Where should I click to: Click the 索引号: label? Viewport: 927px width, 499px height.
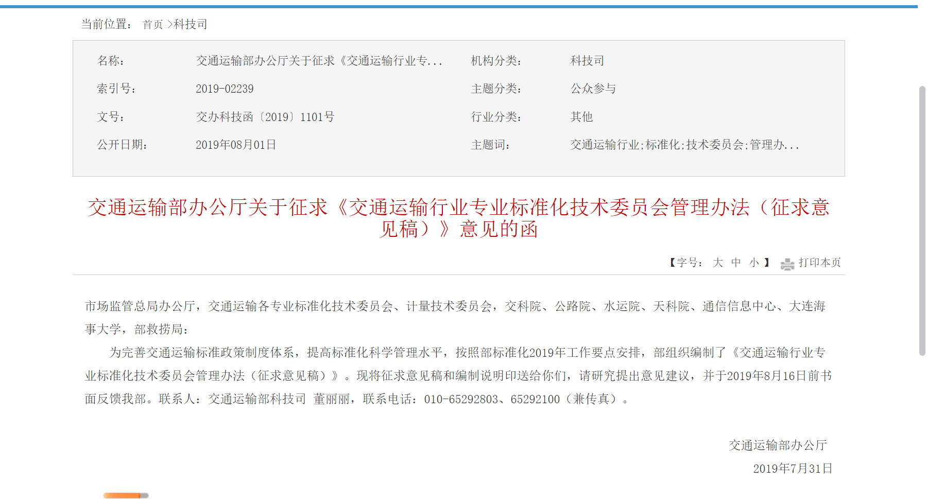click(x=116, y=89)
